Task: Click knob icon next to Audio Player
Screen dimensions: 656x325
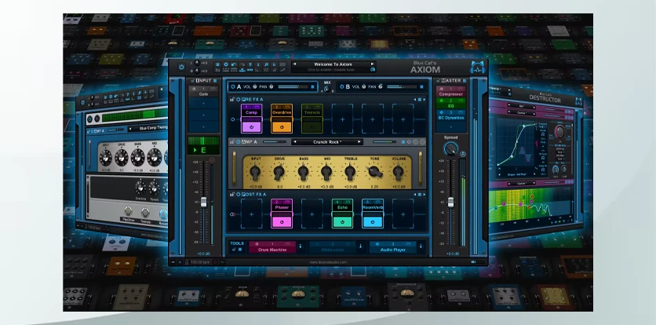Action: [x=421, y=246]
